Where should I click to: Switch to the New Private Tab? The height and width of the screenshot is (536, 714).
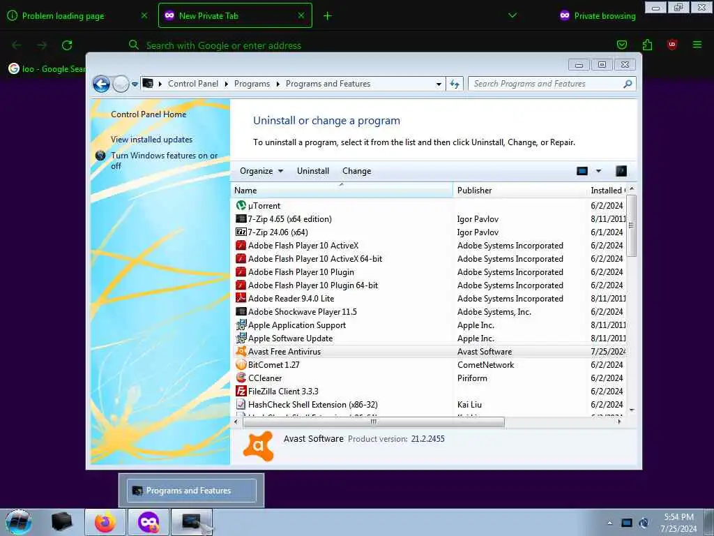tap(236, 15)
